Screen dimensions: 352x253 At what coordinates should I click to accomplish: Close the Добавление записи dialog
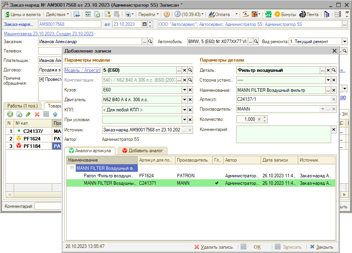pos(334,51)
